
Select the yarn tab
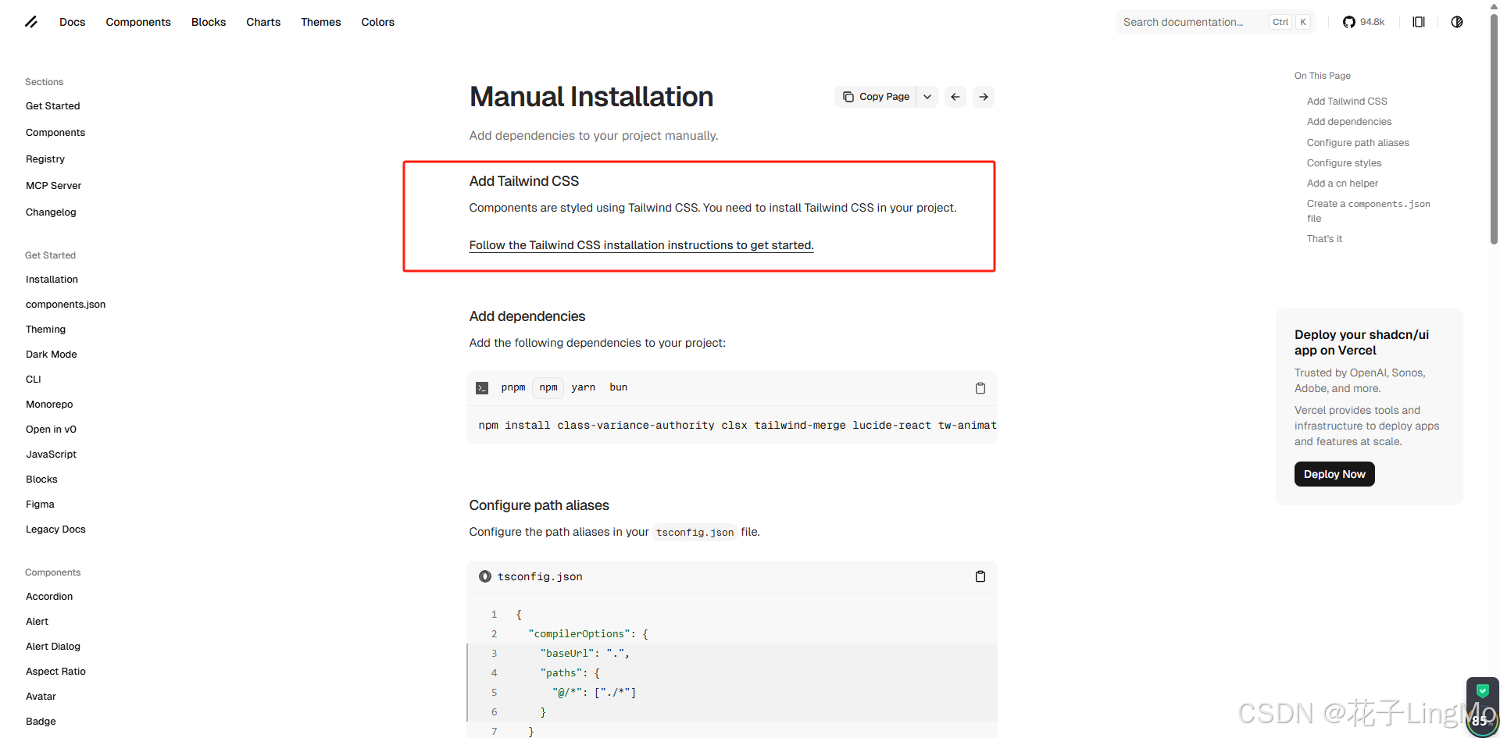coord(583,387)
